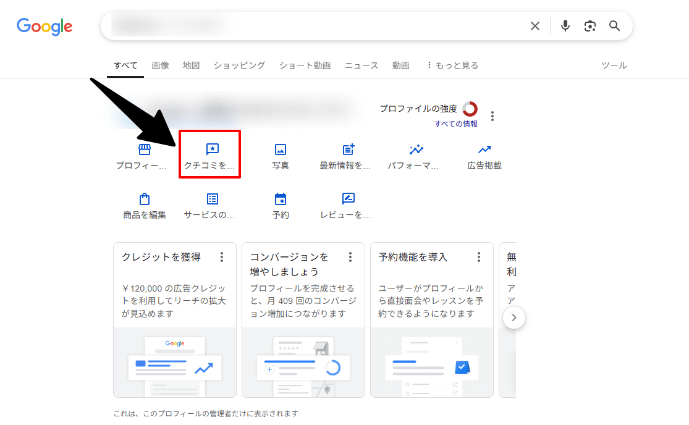Open the 動画 tab
The height and width of the screenshot is (425, 689).
401,65
